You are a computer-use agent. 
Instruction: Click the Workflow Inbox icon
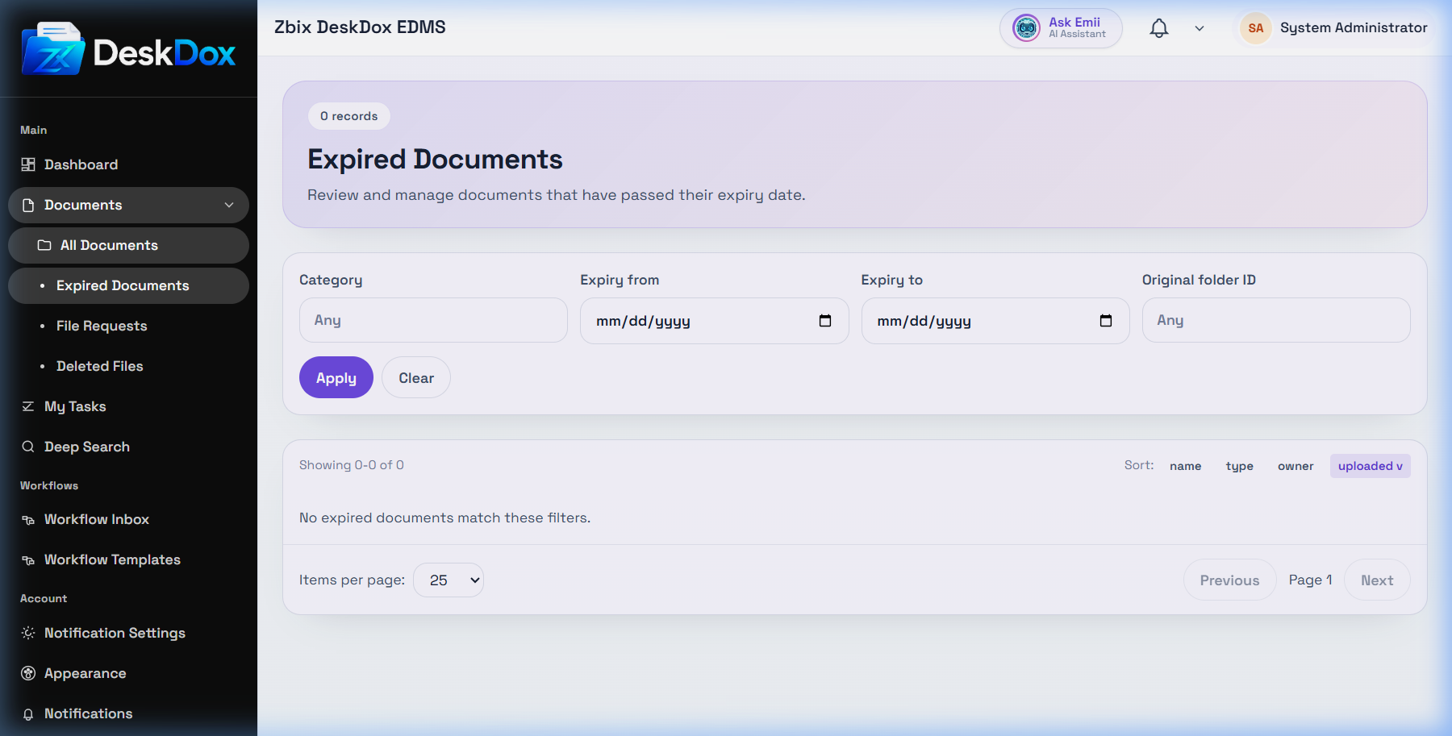pyautogui.click(x=28, y=520)
